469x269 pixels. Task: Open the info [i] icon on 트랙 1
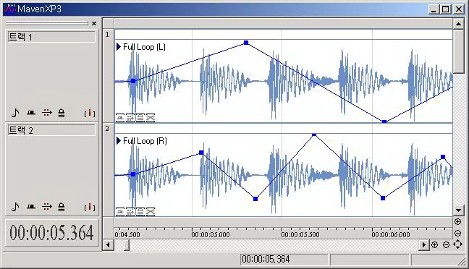click(90, 113)
